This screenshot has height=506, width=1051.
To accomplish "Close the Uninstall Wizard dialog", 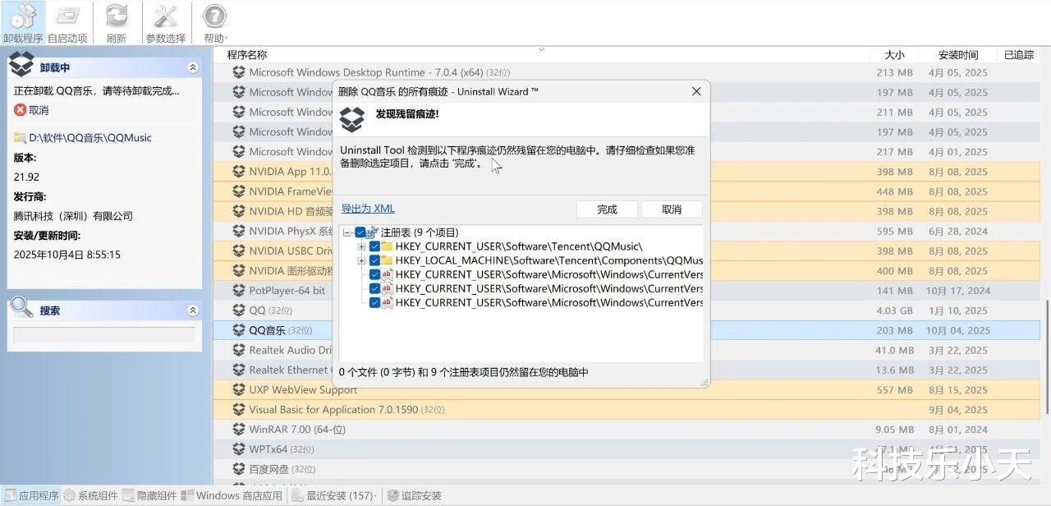I will coord(696,91).
